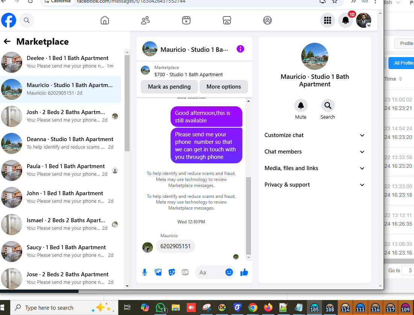Image resolution: width=414 pixels, height=315 pixels.
Task: Open the emoji smiley picker
Action: (x=229, y=272)
